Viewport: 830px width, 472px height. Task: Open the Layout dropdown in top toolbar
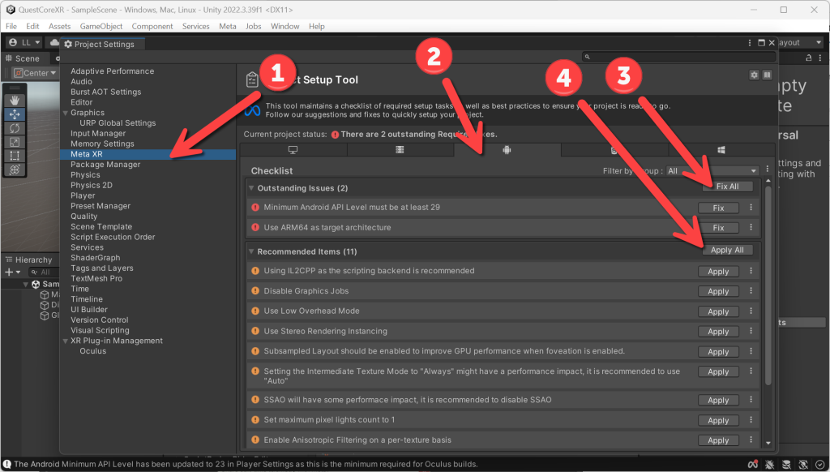tap(799, 42)
